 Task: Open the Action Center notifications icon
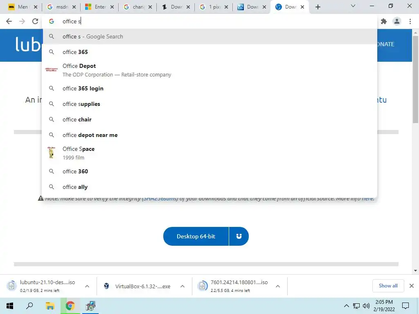405,306
